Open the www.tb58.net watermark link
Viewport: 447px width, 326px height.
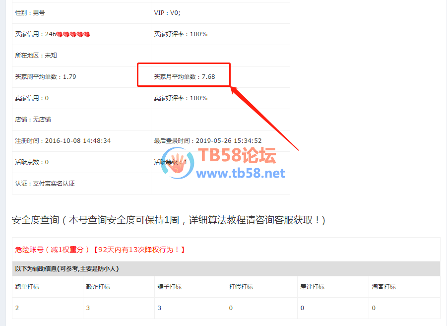240,173
